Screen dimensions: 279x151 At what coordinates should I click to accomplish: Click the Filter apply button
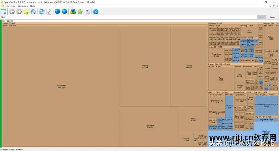pos(262,17)
